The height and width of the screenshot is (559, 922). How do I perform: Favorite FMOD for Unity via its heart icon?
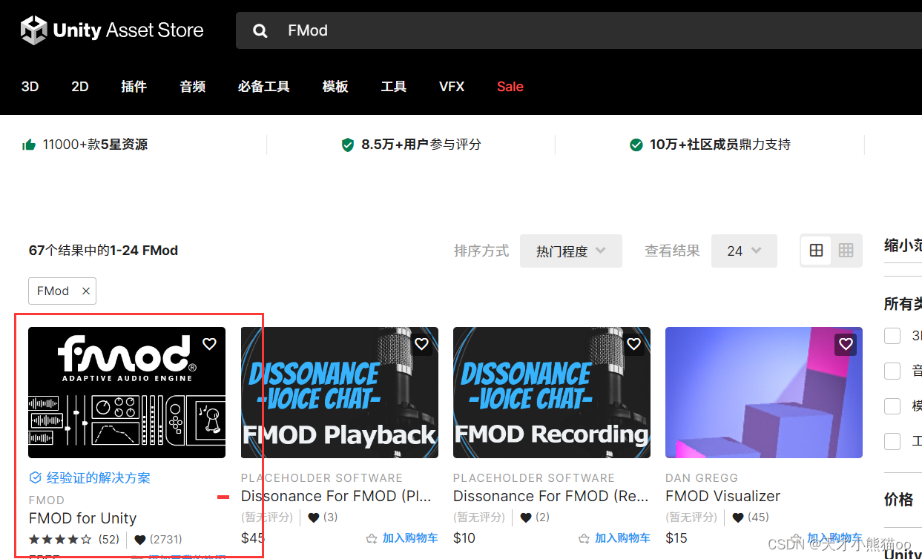(208, 343)
